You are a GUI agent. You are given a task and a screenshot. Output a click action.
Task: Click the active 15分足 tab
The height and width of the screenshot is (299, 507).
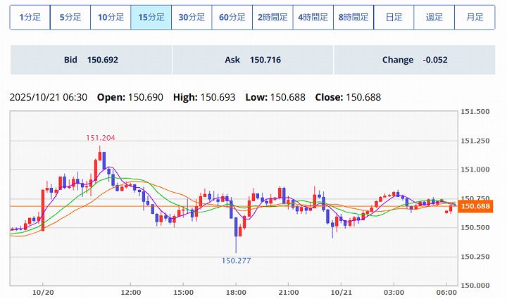(151, 17)
